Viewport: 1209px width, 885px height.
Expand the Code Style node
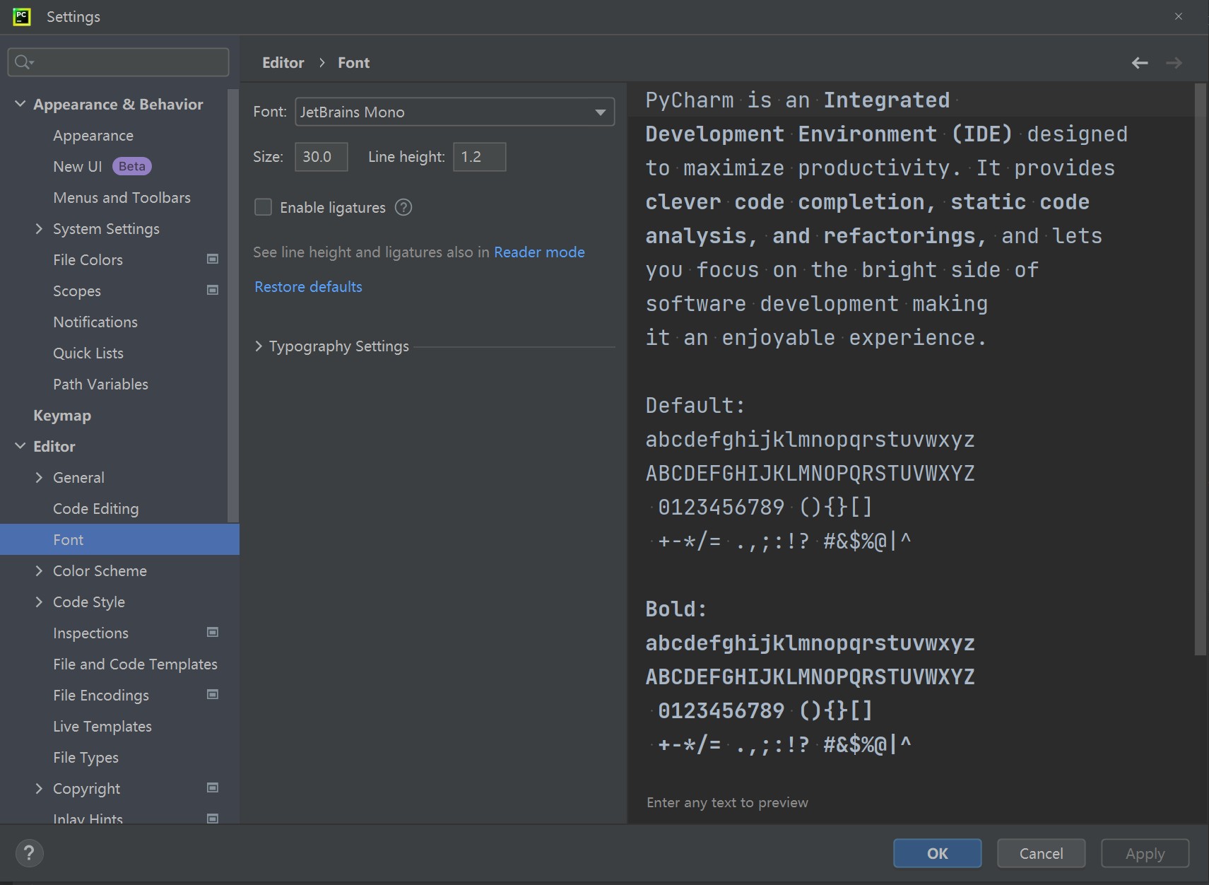point(39,602)
